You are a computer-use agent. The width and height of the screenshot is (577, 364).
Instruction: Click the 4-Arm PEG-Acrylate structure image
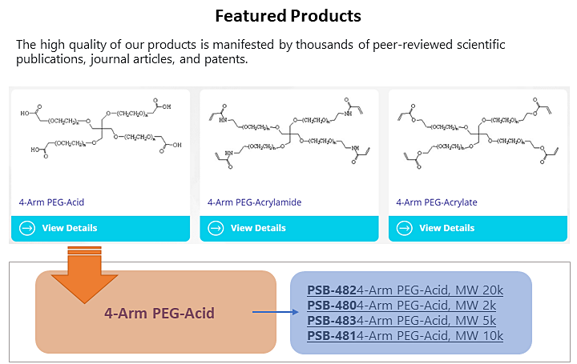478,133
